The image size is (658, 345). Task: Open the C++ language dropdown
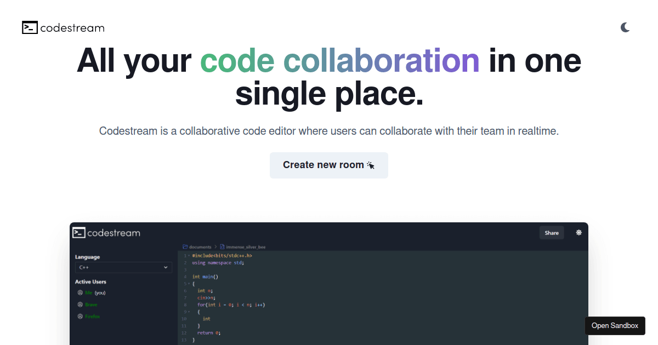[123, 267]
